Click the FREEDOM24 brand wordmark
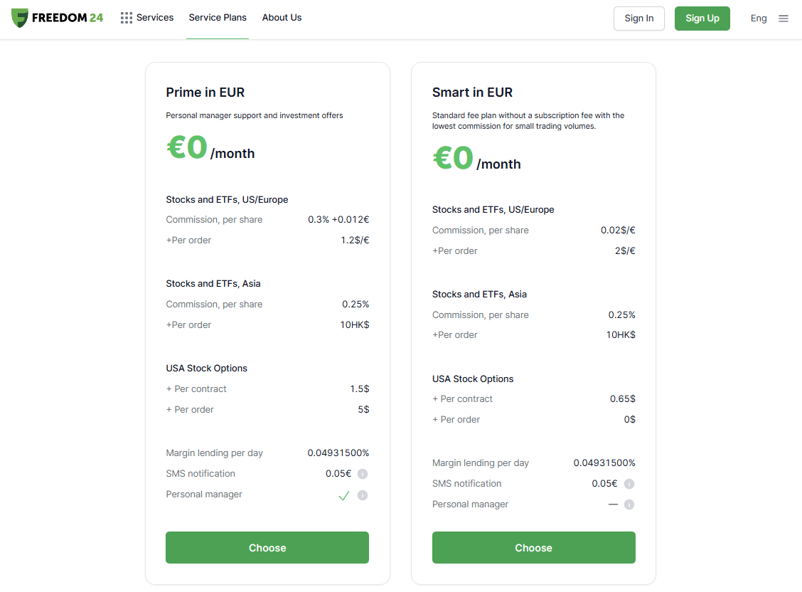The width and height of the screenshot is (802, 592). [x=68, y=18]
